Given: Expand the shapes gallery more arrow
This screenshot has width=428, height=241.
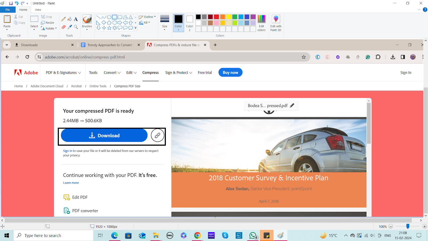Looking at the screenshot, I should click(136, 28).
